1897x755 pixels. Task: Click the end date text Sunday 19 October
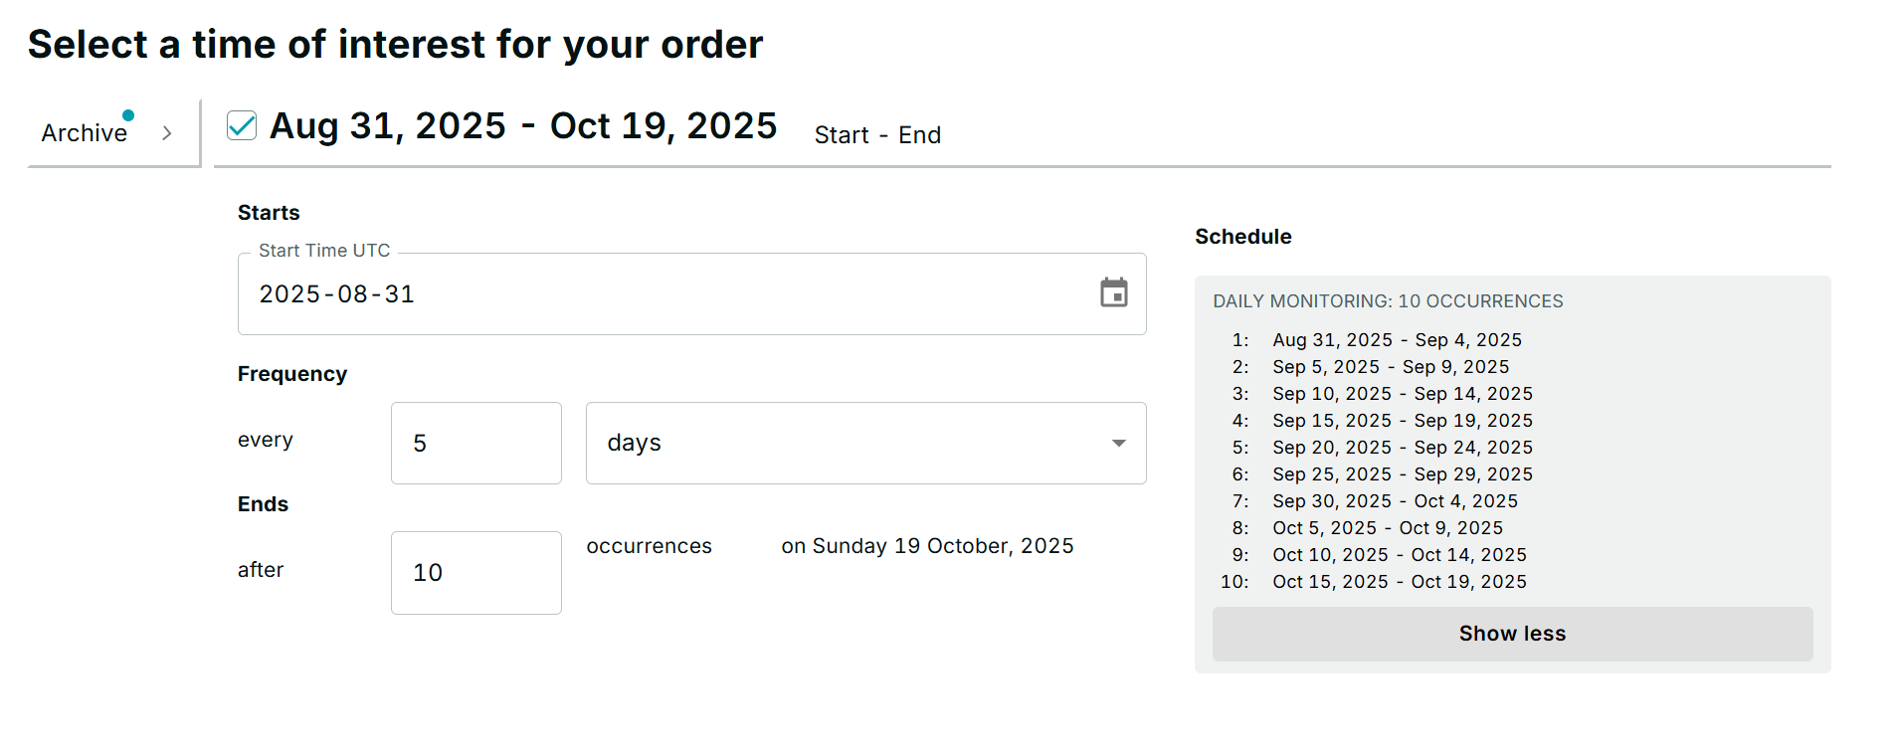point(927,546)
